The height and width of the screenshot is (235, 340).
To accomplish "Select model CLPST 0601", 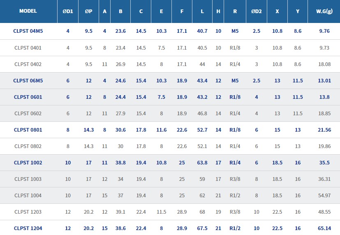I will click(28, 97).
